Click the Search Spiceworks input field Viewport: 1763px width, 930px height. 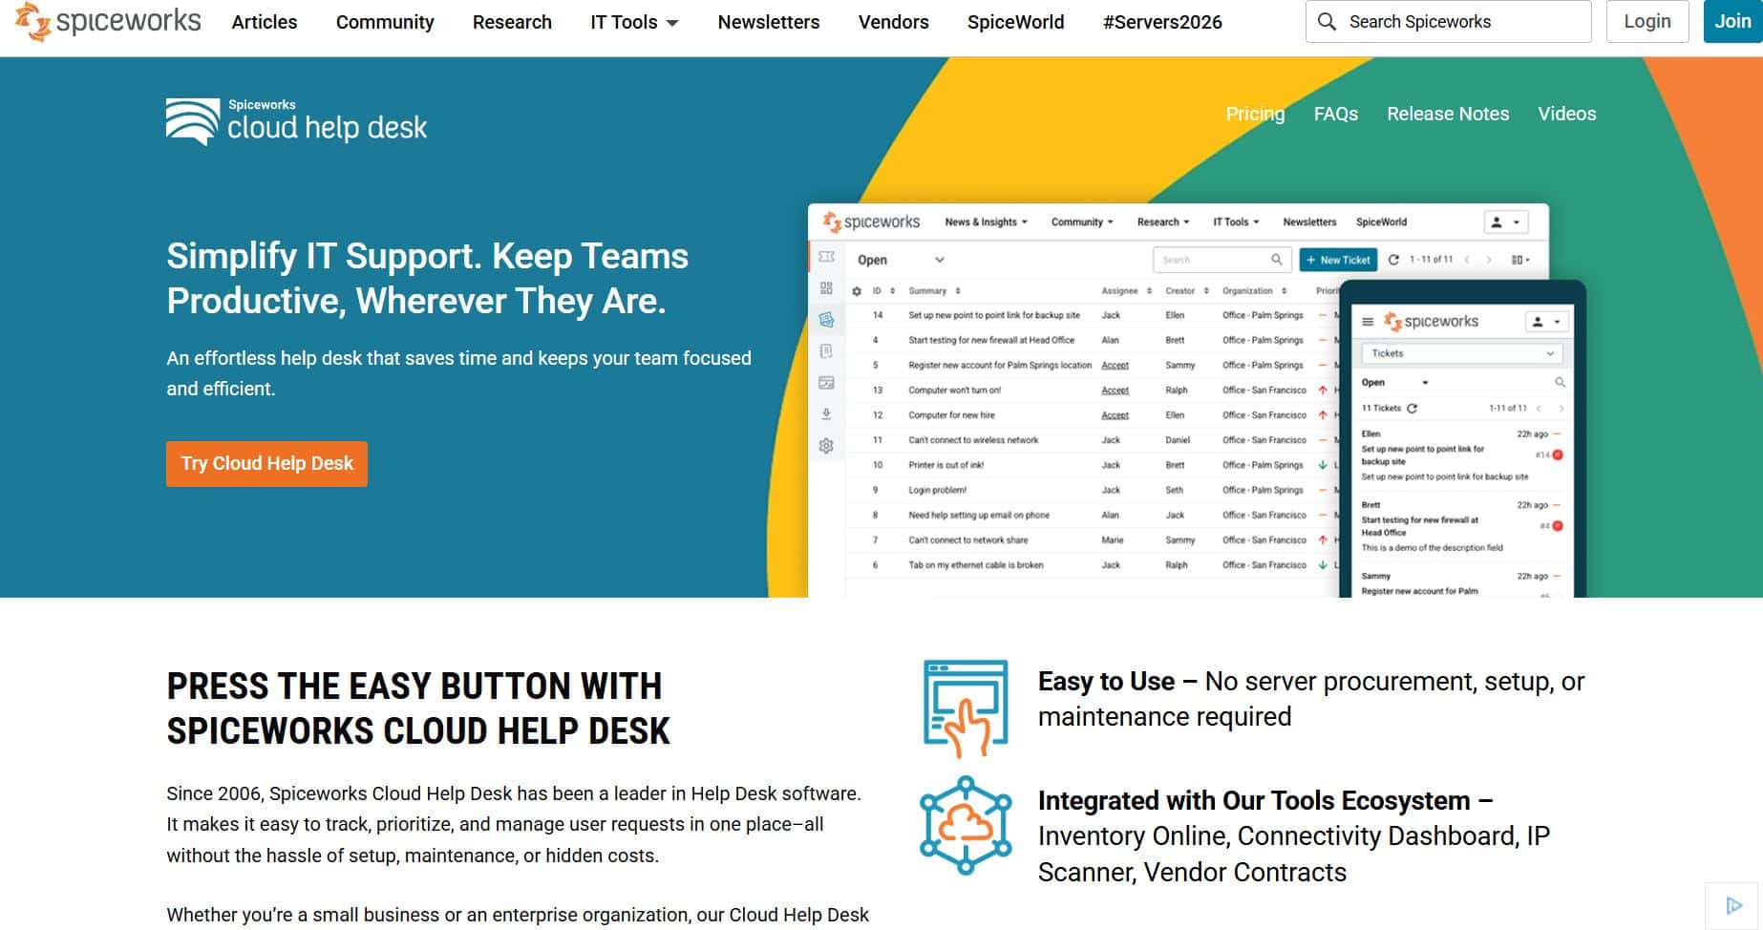click(1449, 21)
